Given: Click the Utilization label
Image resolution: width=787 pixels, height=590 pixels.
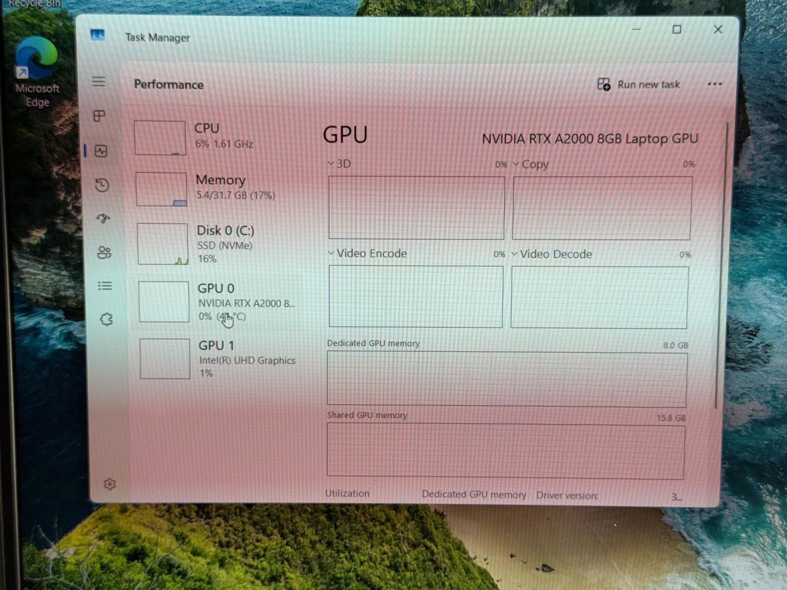Looking at the screenshot, I should click(x=347, y=493).
